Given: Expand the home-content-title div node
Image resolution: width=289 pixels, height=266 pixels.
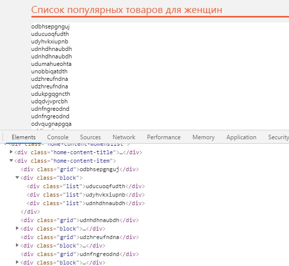Looking at the screenshot, I should point(11,152).
